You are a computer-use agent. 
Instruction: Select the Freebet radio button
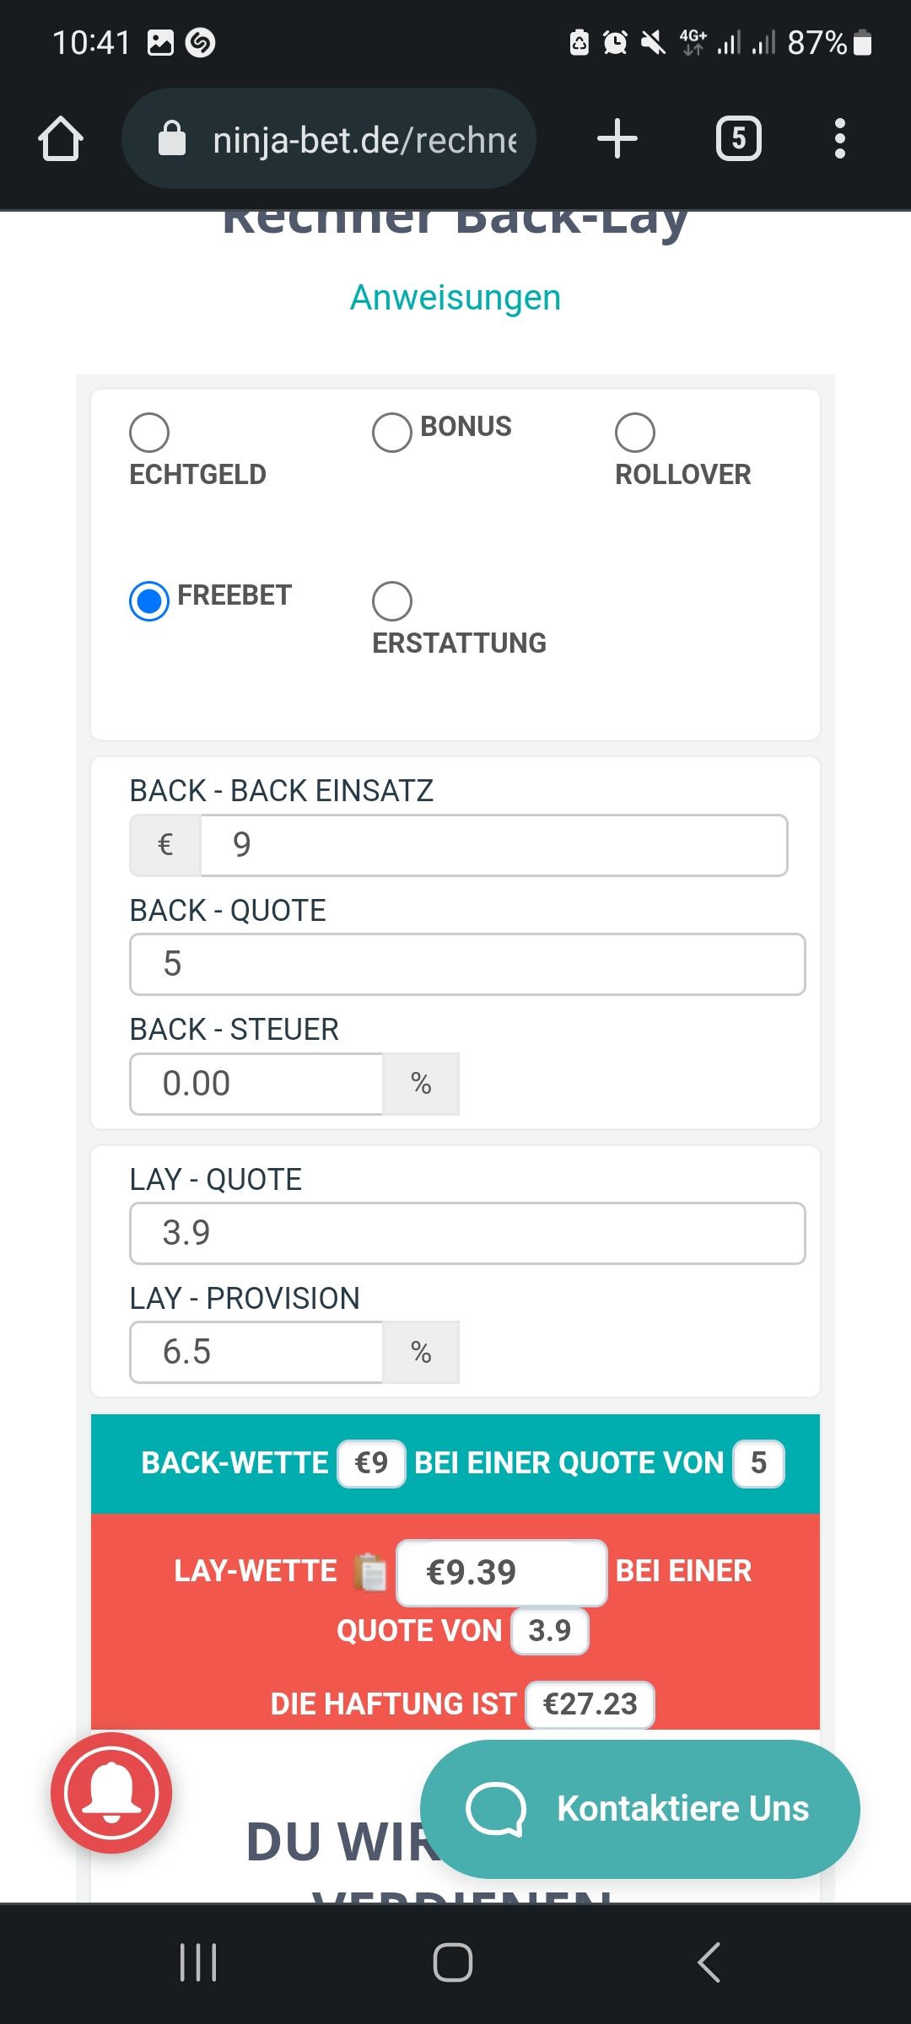[149, 601]
